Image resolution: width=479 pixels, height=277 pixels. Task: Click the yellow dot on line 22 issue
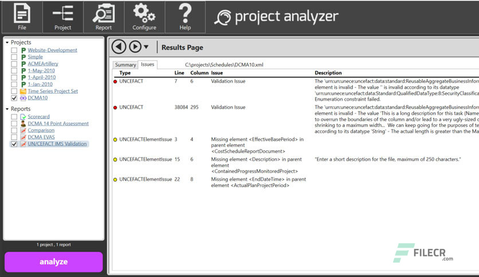[x=115, y=180]
